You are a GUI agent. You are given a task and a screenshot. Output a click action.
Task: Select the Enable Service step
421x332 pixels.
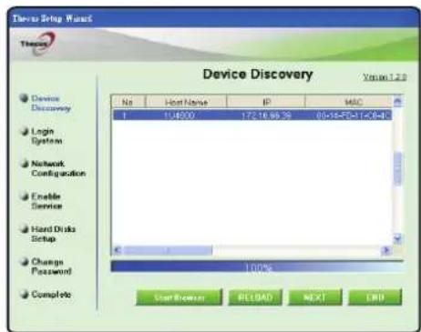coord(46,201)
